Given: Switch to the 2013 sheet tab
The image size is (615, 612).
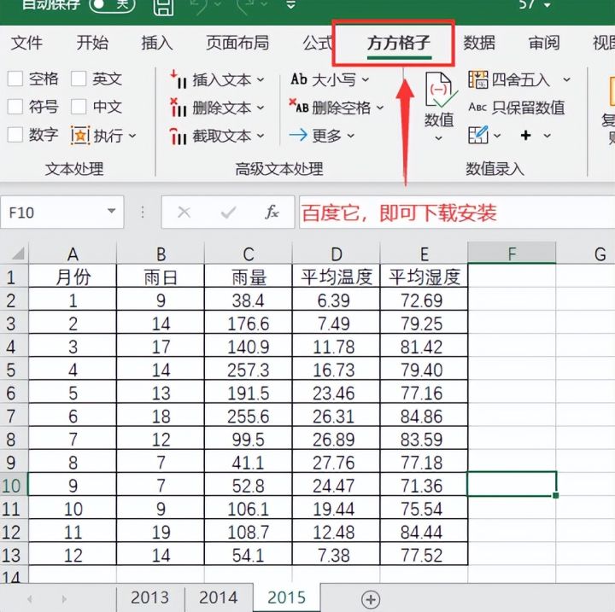Looking at the screenshot, I should click(x=149, y=597).
